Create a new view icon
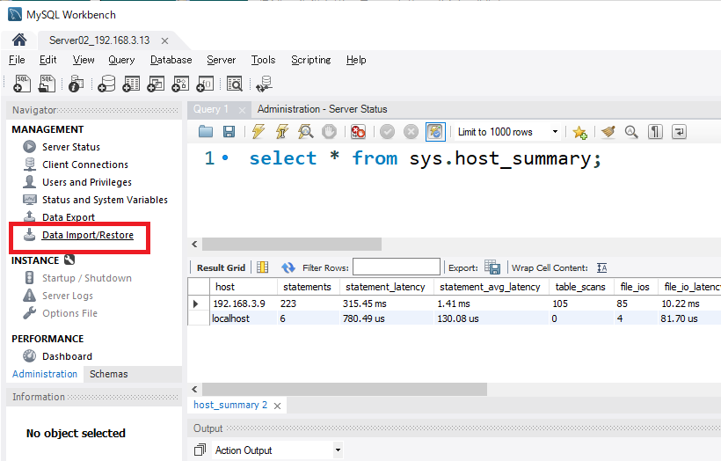Screen dimensions: 721x461 pos(156,84)
